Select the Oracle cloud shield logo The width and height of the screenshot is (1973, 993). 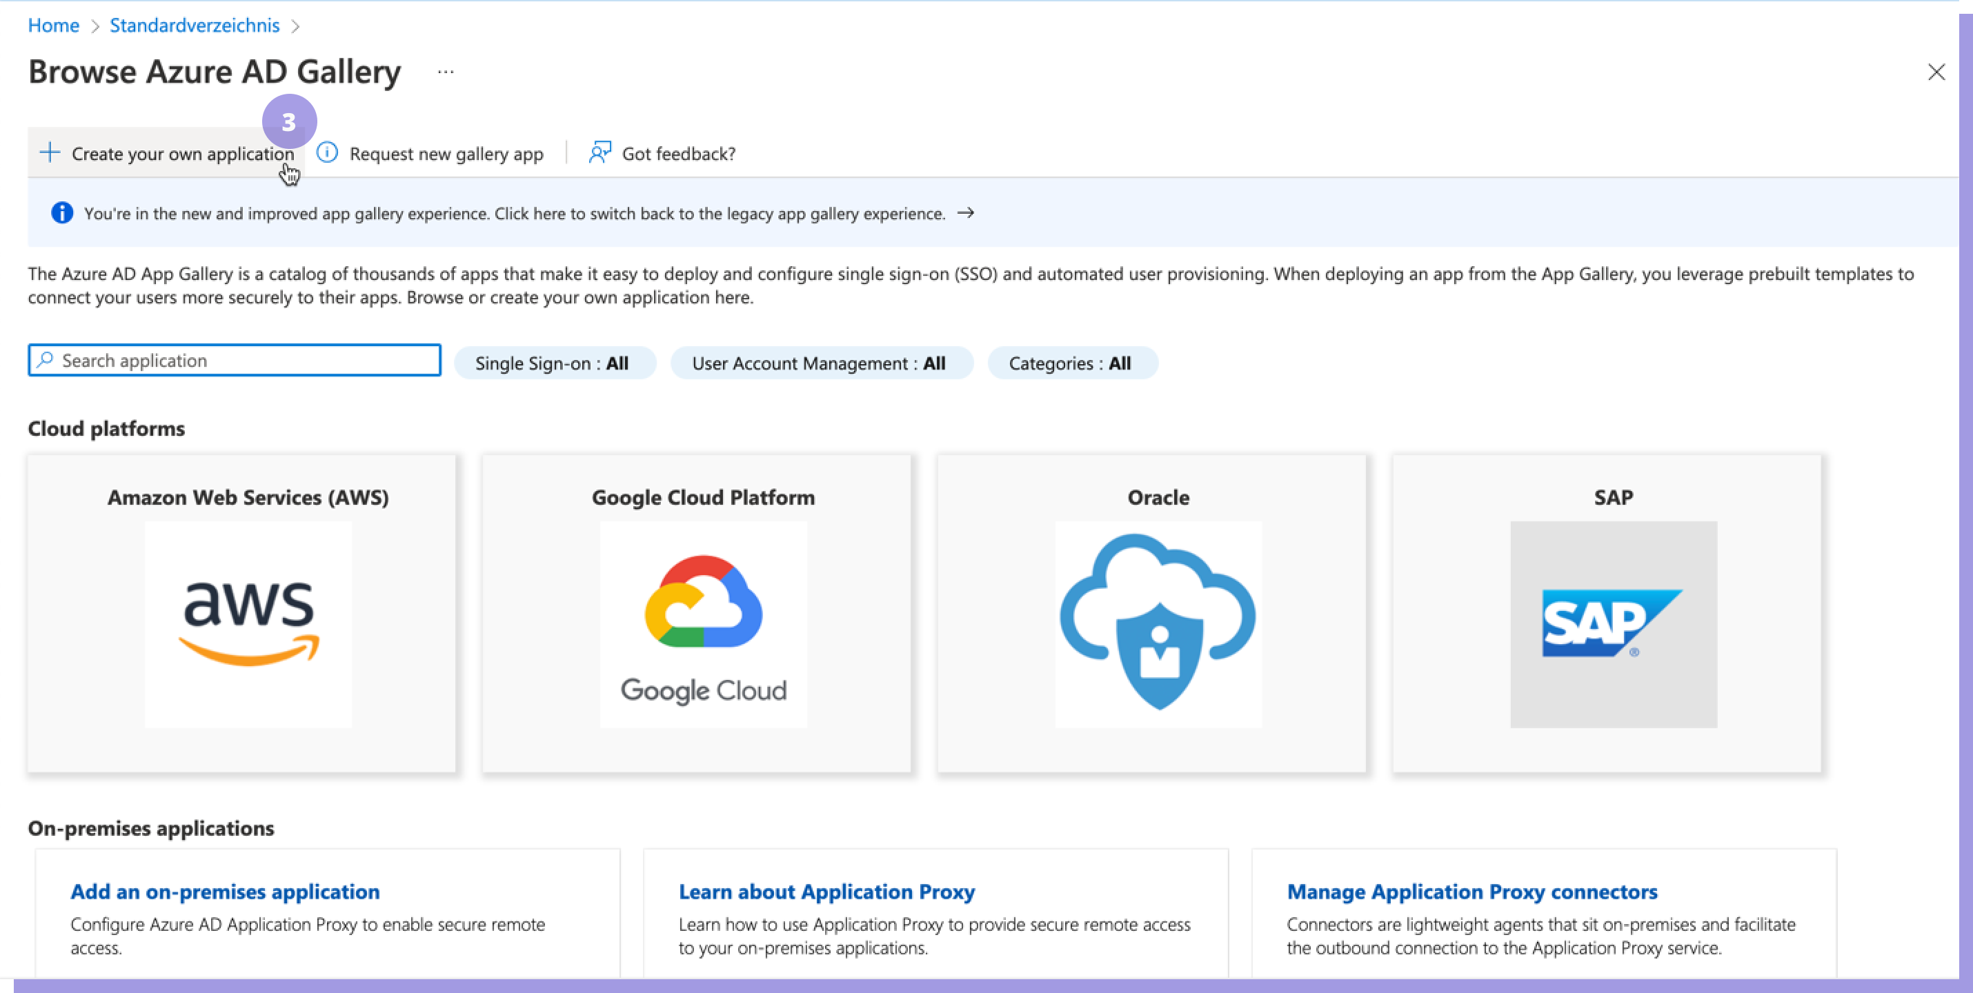coord(1158,624)
